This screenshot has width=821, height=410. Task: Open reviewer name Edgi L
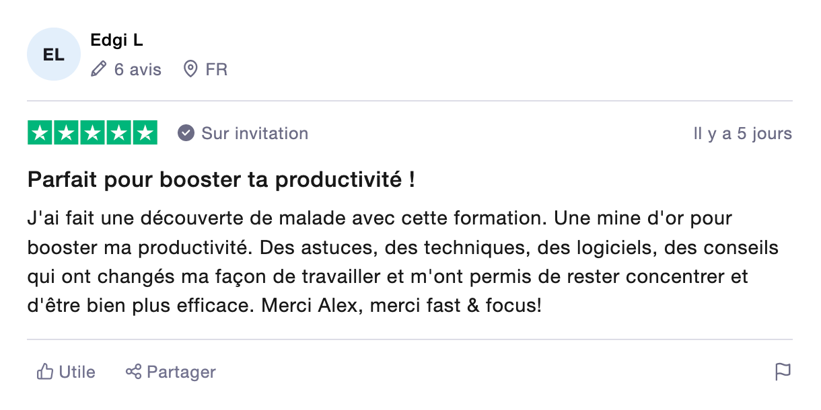(x=116, y=40)
